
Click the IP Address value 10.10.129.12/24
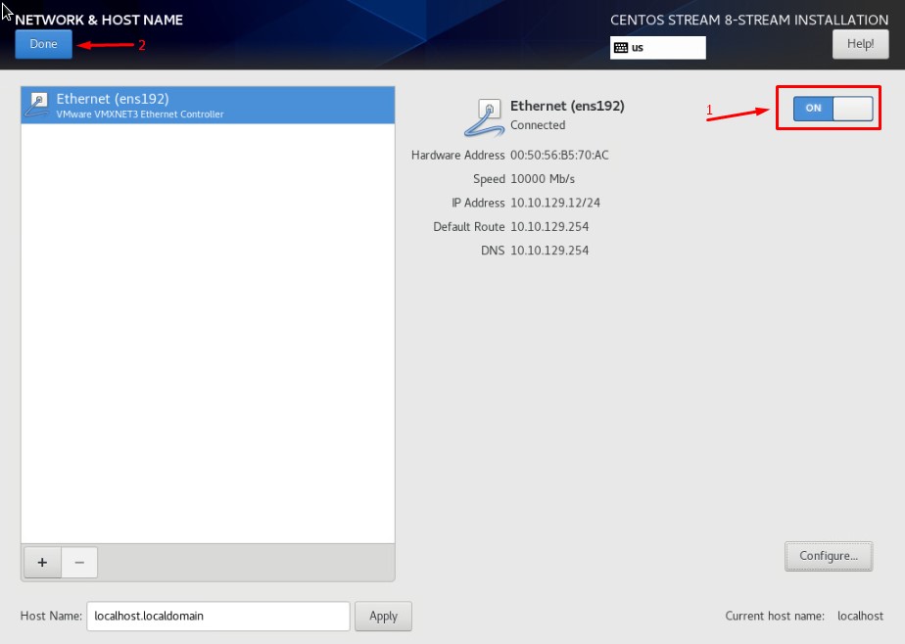[555, 203]
